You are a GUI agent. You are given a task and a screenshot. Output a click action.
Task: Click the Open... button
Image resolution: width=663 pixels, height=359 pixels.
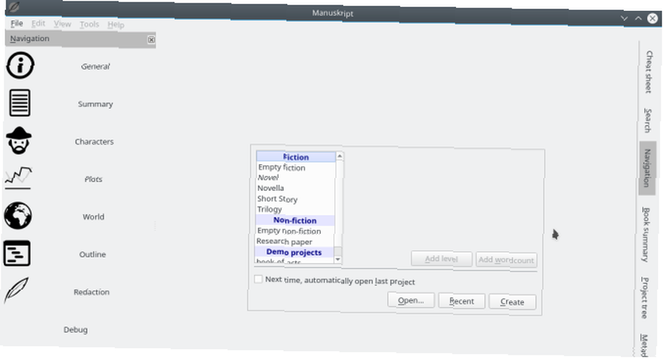coord(411,300)
